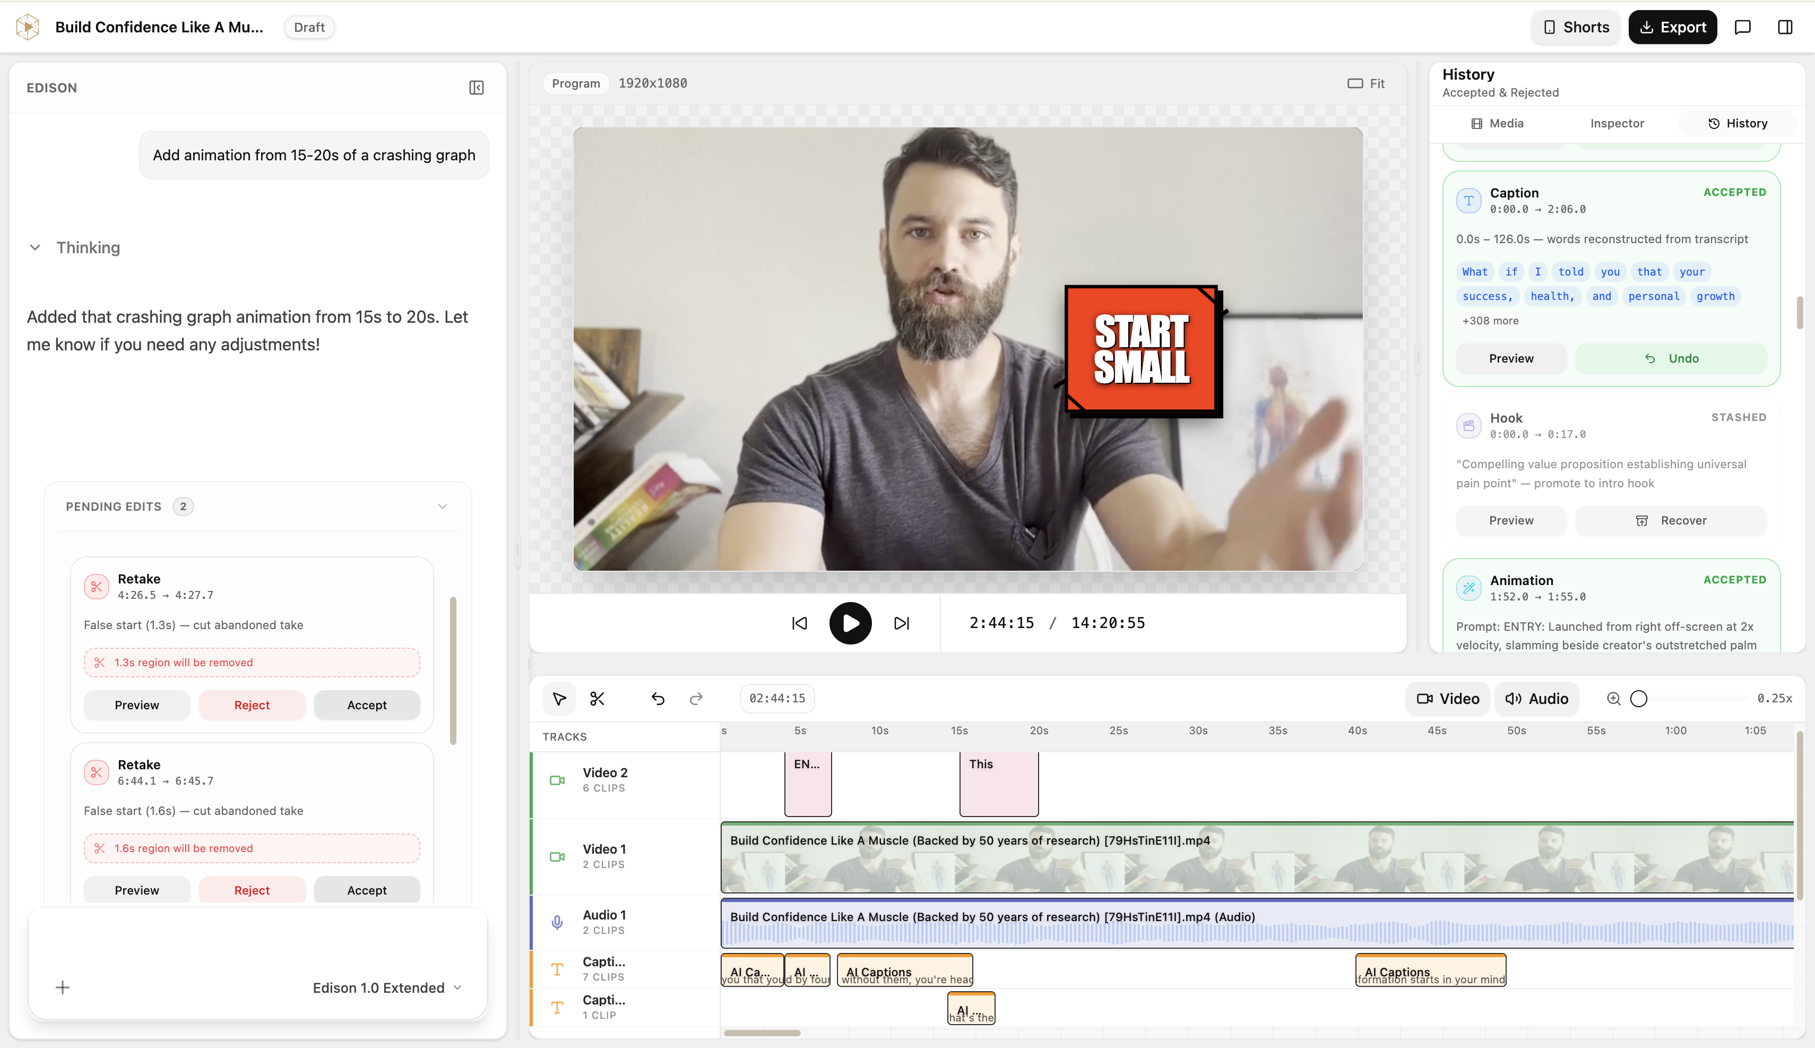Collapse the Pending Edits list
1815x1048 pixels.
pos(443,506)
